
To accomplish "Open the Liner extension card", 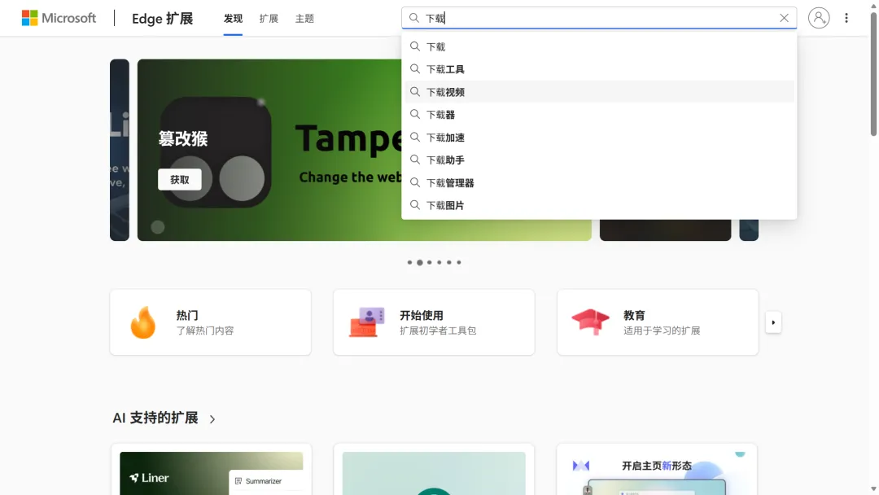I will (212, 470).
